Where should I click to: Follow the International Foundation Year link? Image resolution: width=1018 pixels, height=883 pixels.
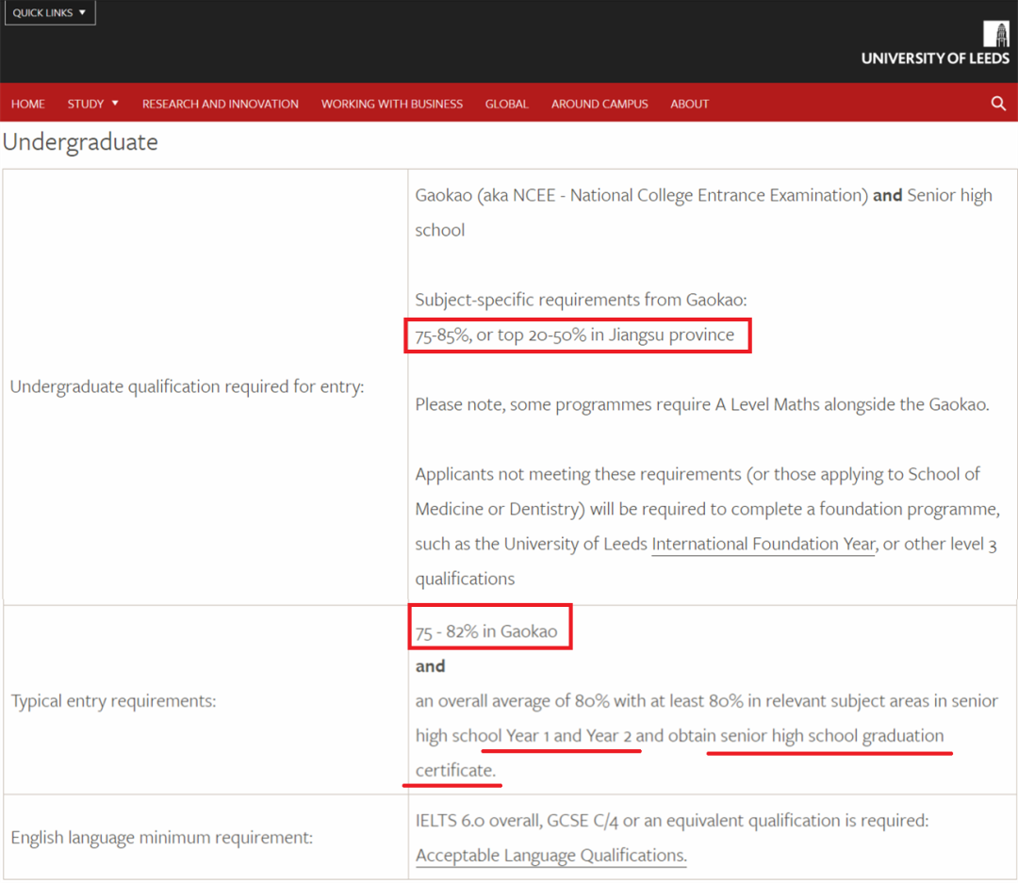[x=764, y=544]
